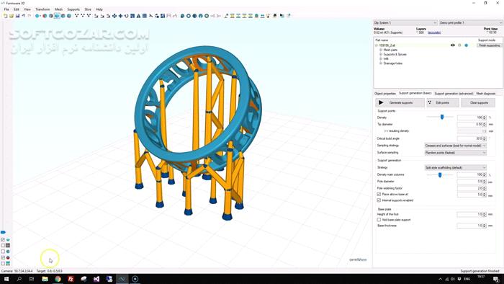Expand the 'Mesh parts' tree node
This screenshot has width=504, height=284.
click(381, 50)
